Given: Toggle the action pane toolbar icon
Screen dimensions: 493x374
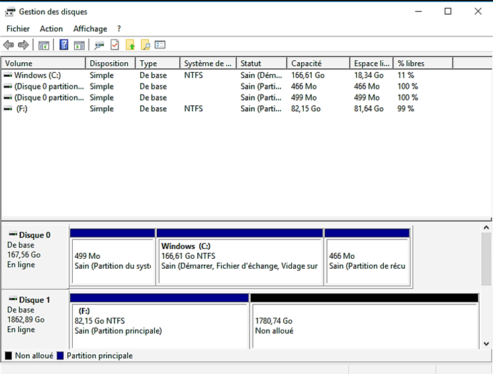Looking at the screenshot, I should point(79,45).
